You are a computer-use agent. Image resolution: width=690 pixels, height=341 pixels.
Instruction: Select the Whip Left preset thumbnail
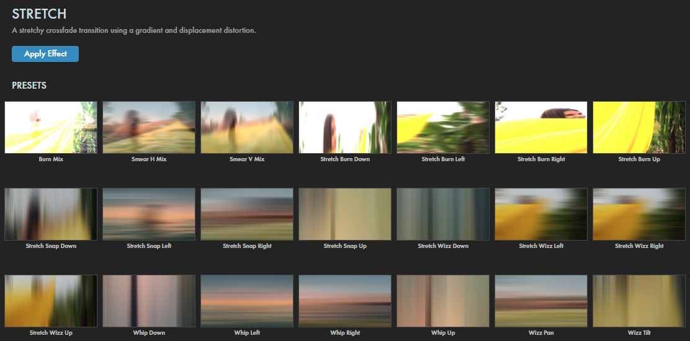pyautogui.click(x=247, y=301)
